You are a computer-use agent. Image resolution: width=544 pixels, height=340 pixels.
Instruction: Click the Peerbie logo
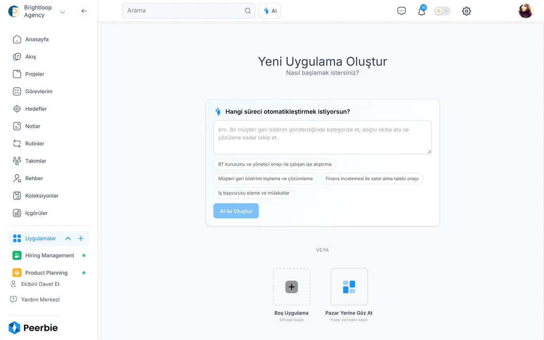point(33,328)
